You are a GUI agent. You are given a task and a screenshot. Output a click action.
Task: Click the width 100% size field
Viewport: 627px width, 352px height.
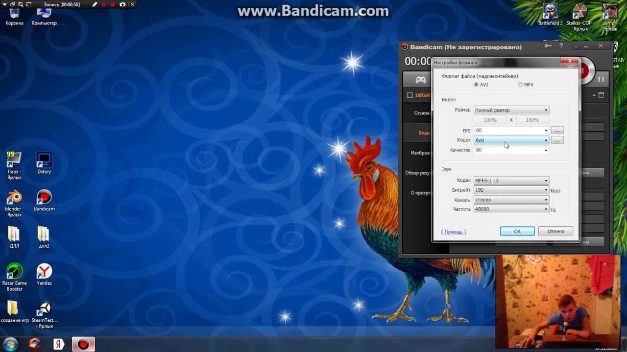pyautogui.click(x=490, y=120)
